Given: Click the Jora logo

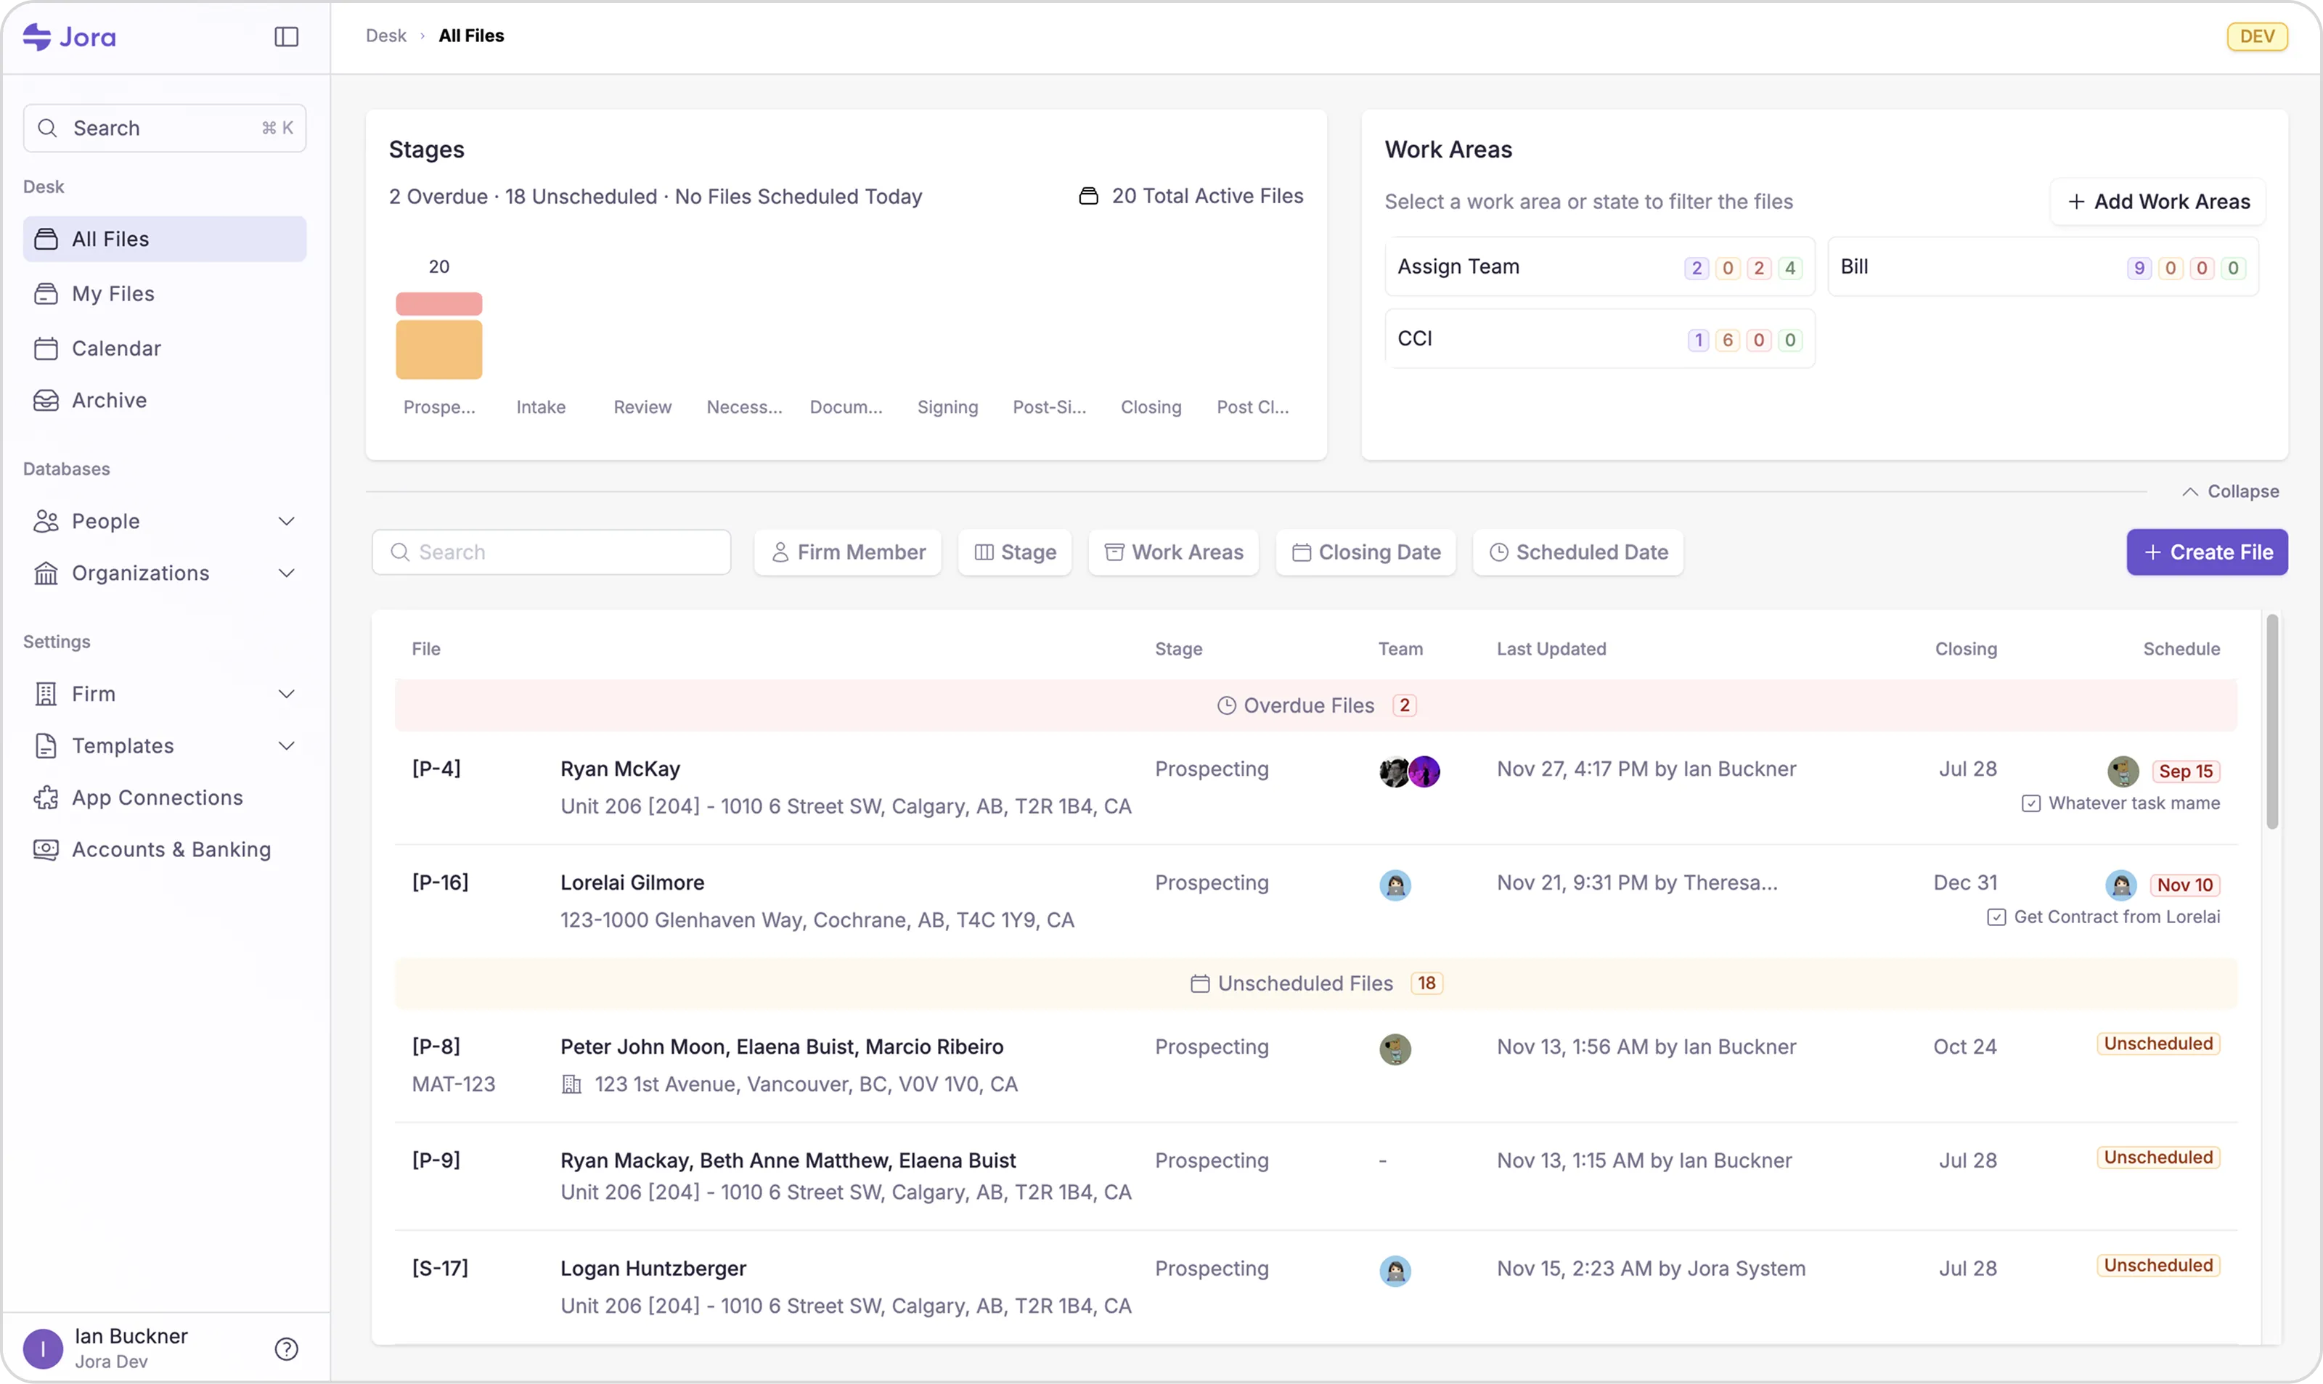Looking at the screenshot, I should click(x=70, y=36).
